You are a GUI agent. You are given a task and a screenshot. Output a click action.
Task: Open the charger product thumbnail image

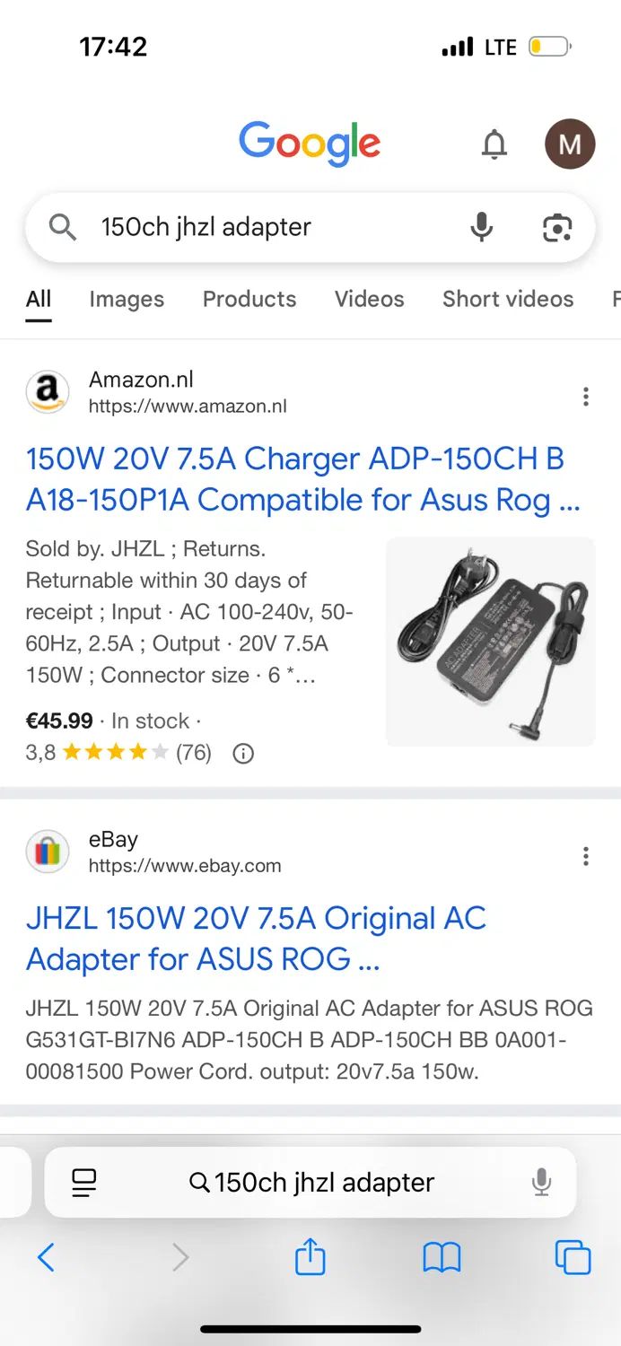tap(491, 642)
